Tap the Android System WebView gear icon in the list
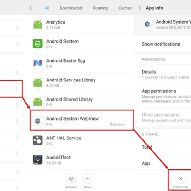The image size is (191, 191). point(38,121)
